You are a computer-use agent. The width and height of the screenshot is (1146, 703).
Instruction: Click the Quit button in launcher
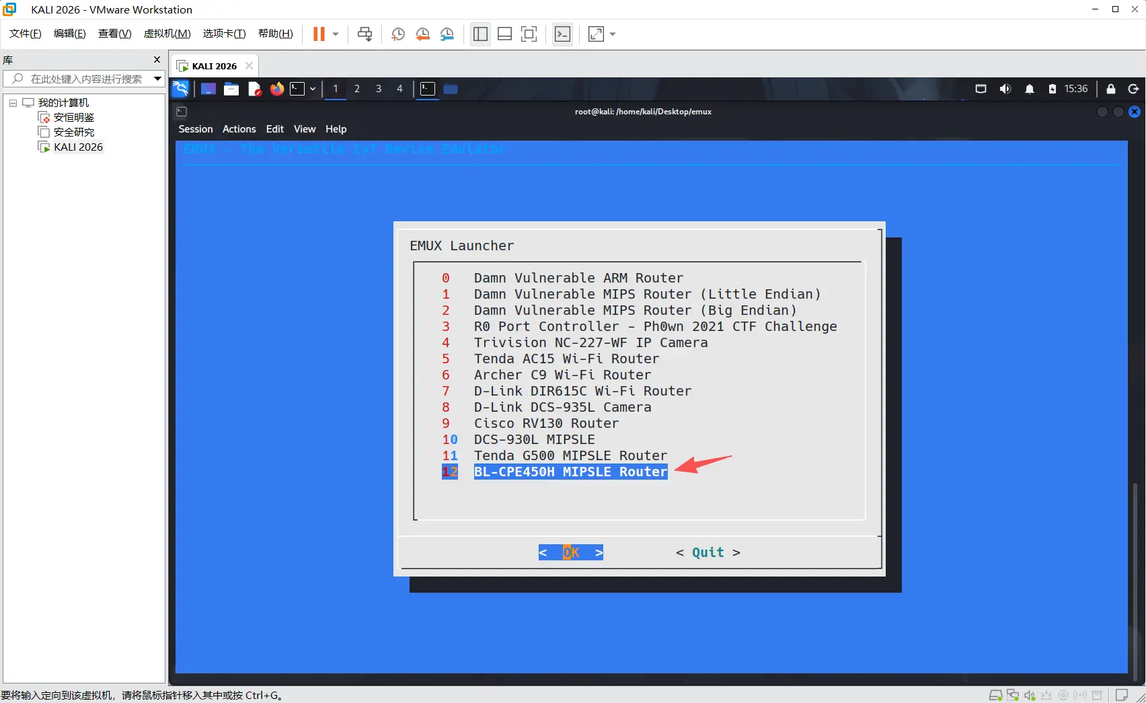pos(708,552)
